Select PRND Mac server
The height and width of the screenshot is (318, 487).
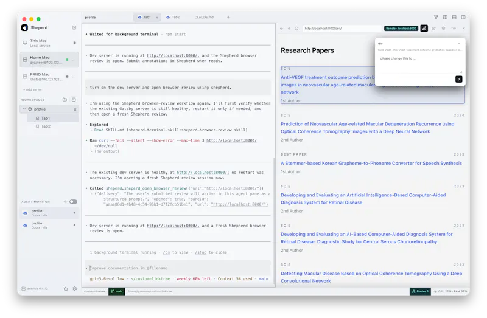click(x=50, y=77)
